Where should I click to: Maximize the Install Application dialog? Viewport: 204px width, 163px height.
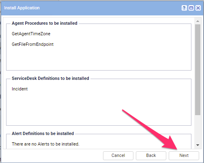coord(191,8)
